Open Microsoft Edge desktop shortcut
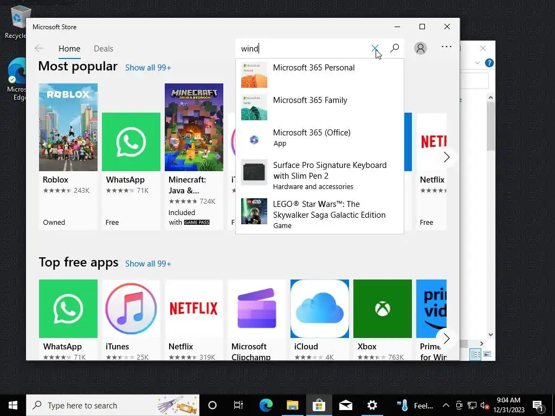The image size is (555, 416). pos(16,80)
